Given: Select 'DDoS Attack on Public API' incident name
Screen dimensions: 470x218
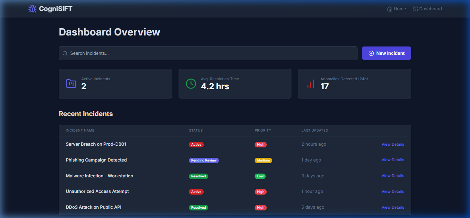Looking at the screenshot, I should coord(94,207).
